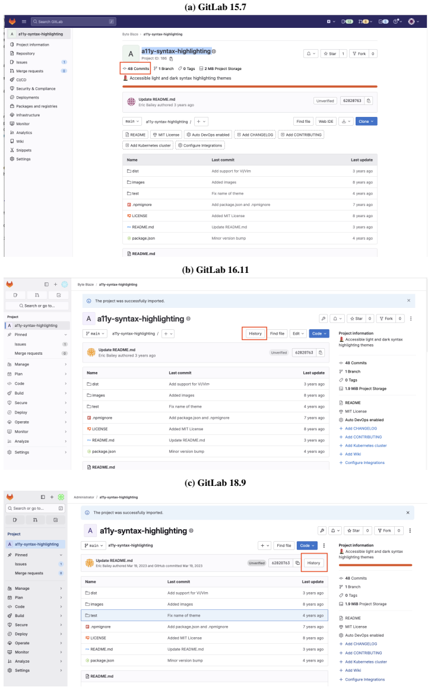This screenshot has height=690, width=431.
Task: Expand the Secure section in the 16.11 sidebar
Action: pyautogui.click(x=37, y=403)
